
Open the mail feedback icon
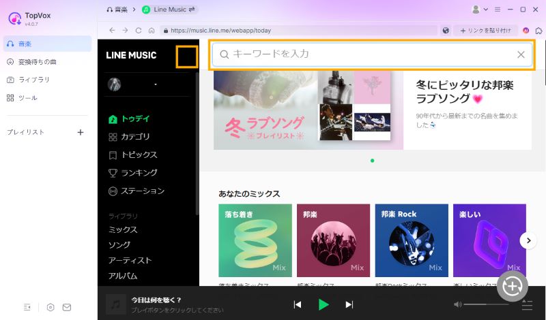67,307
